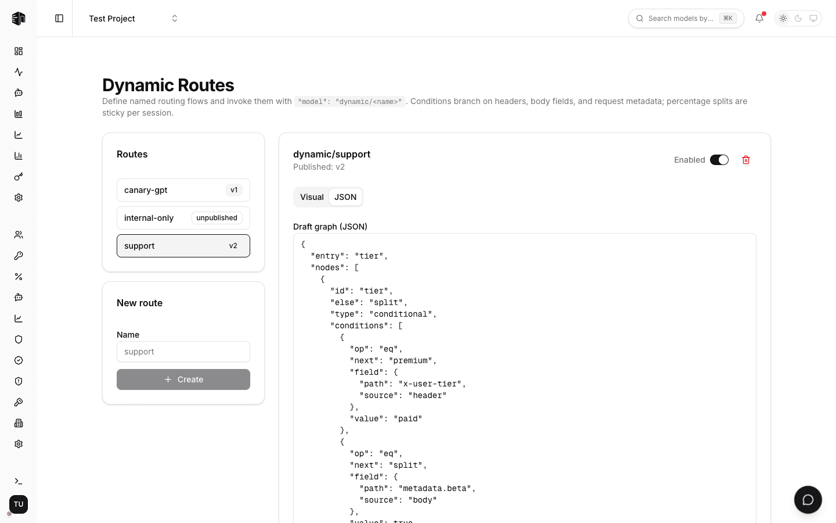Click the "path": "metadata.beta" JSON line
This screenshot has height=523, width=836.
coord(417,488)
